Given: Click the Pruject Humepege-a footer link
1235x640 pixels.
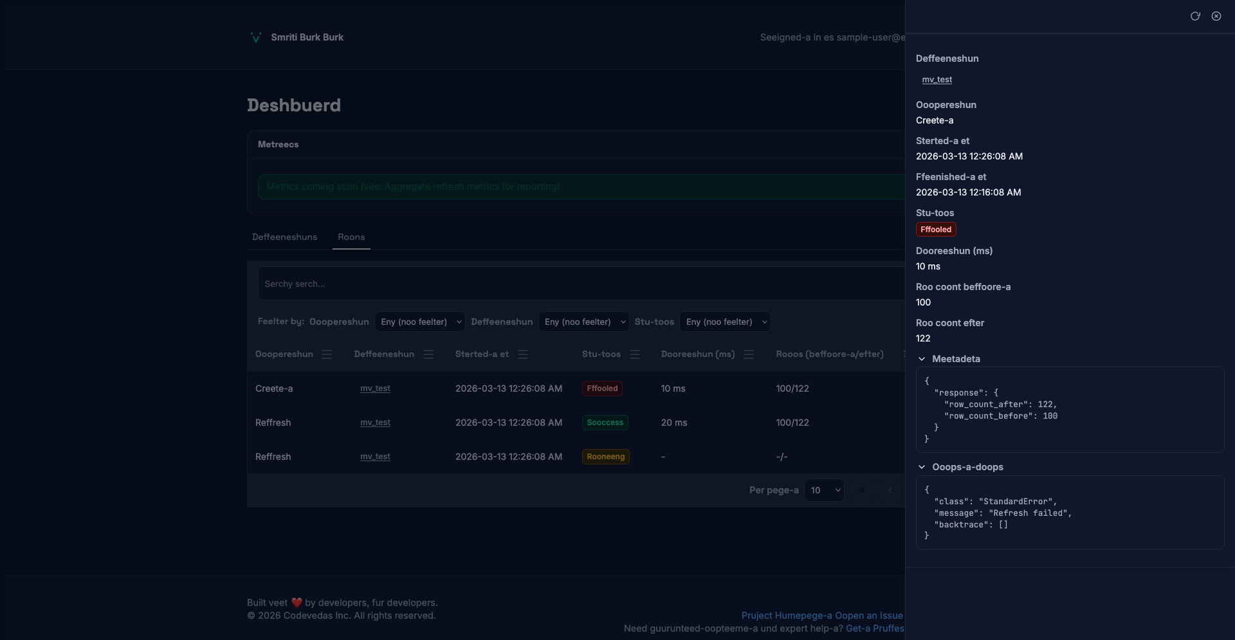Looking at the screenshot, I should click(786, 616).
